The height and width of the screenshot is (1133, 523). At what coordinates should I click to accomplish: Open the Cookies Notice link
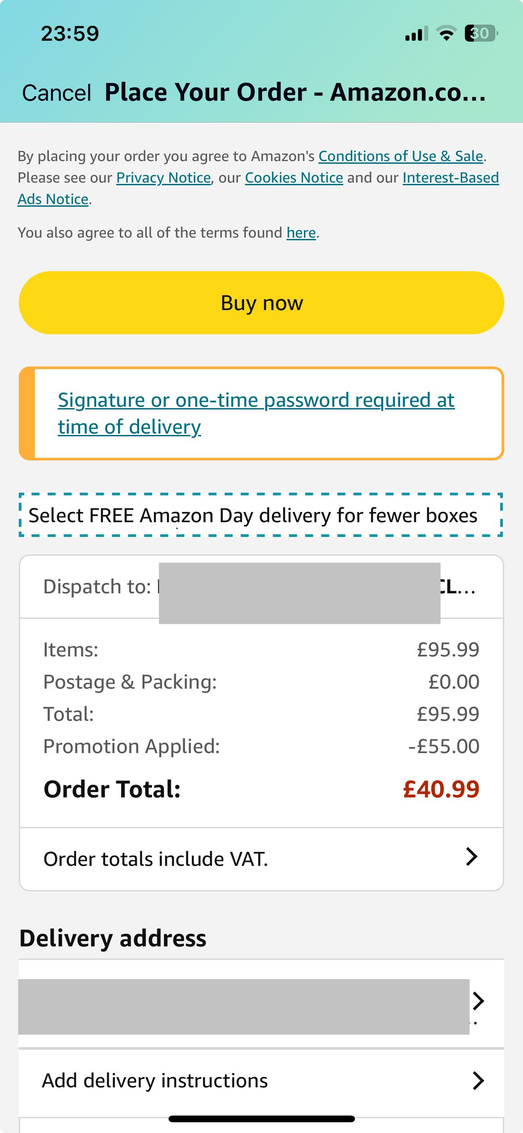pyautogui.click(x=294, y=178)
